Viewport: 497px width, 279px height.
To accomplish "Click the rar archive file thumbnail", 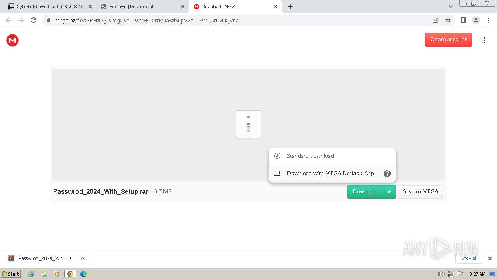I will click(x=248, y=124).
